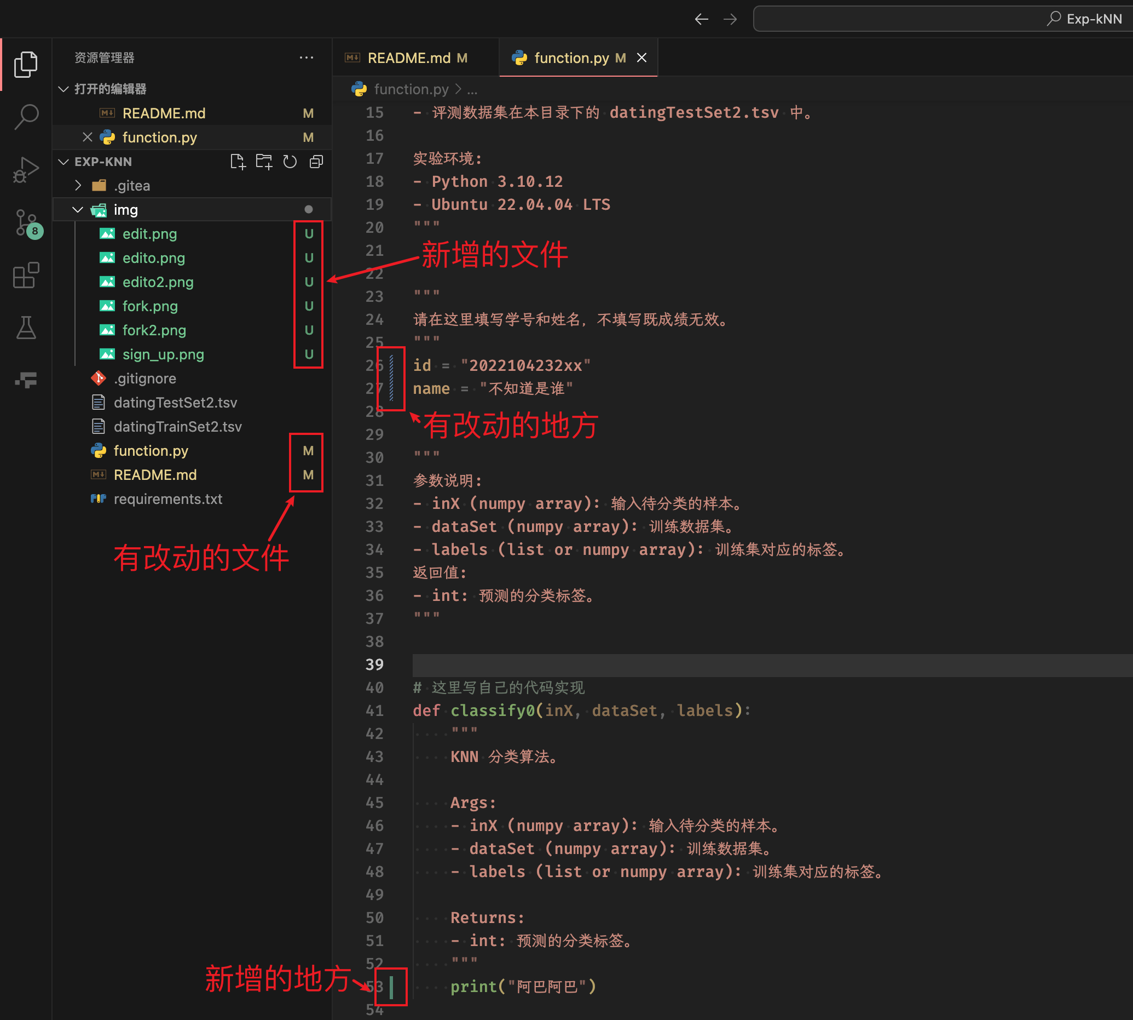This screenshot has width=1133, height=1020.
Task: Close the function.py editor tab
Action: coord(642,58)
